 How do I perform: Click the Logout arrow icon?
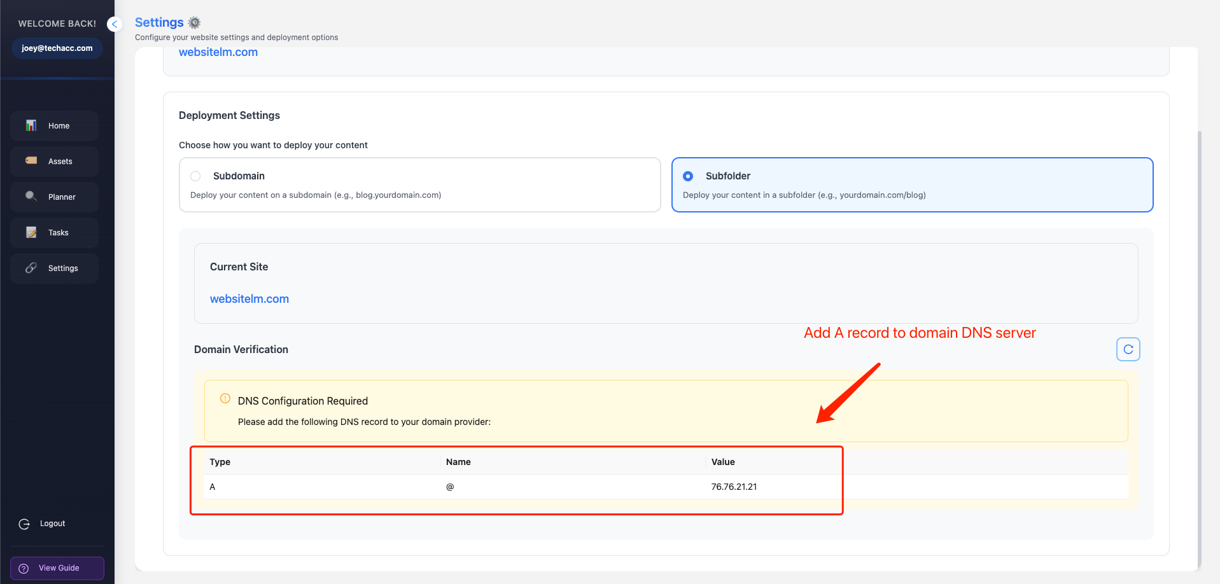[x=24, y=524]
